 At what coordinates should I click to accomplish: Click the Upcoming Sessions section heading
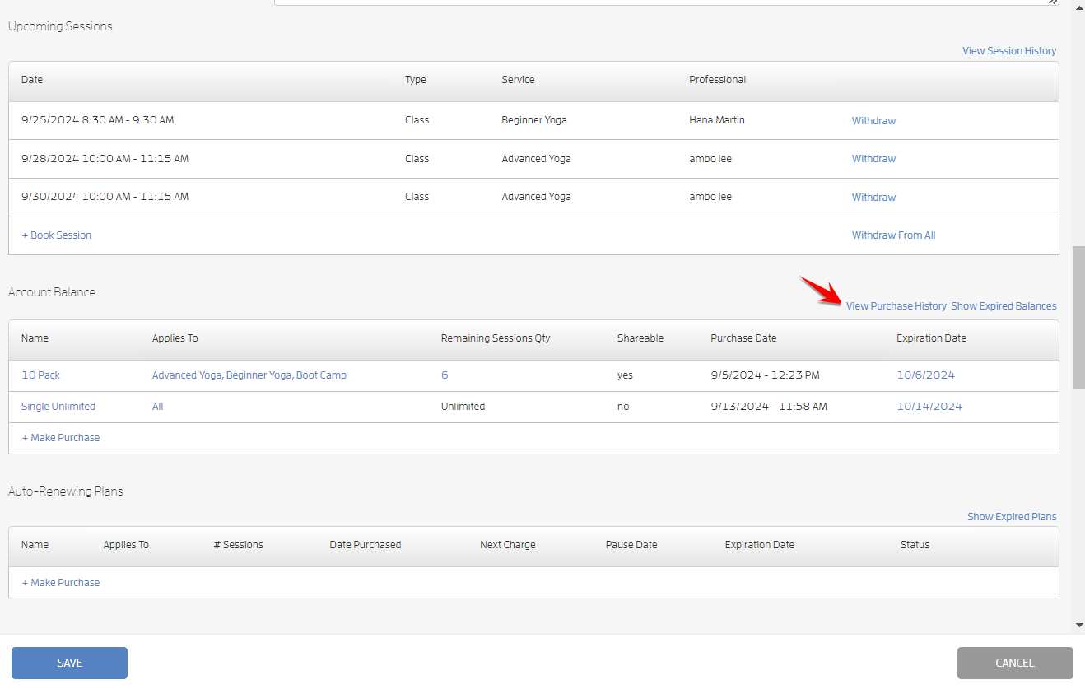pos(60,26)
